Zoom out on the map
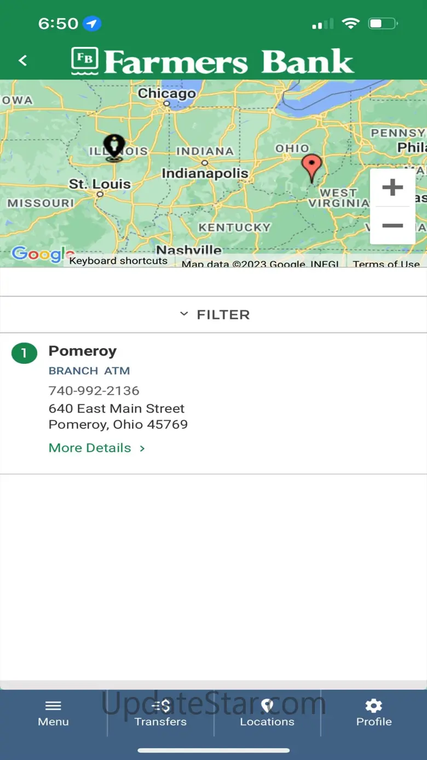Screen dimensions: 427x760 point(392,225)
